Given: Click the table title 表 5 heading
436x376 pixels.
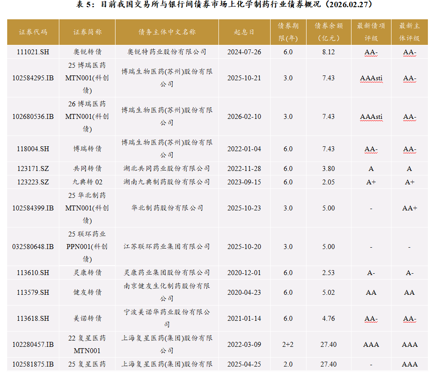Looking at the screenshot, I should (224, 5).
